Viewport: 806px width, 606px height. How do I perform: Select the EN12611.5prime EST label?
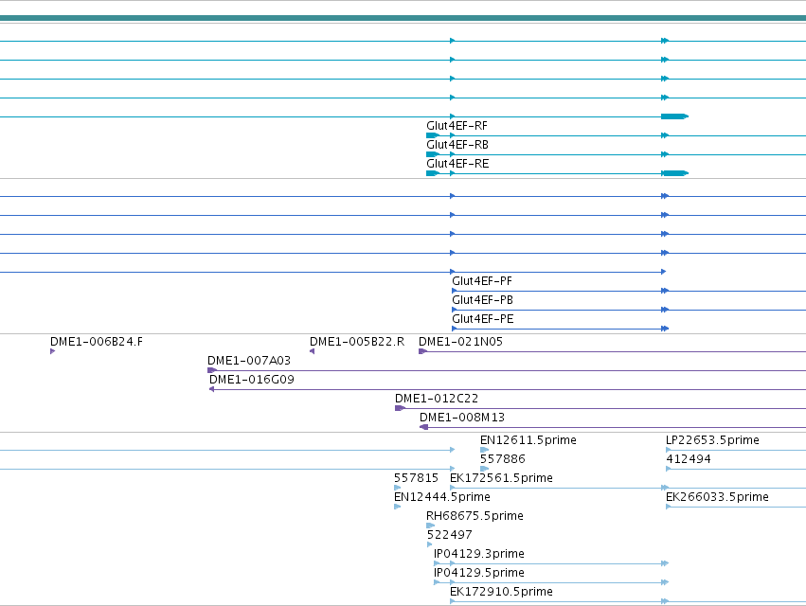(x=528, y=440)
